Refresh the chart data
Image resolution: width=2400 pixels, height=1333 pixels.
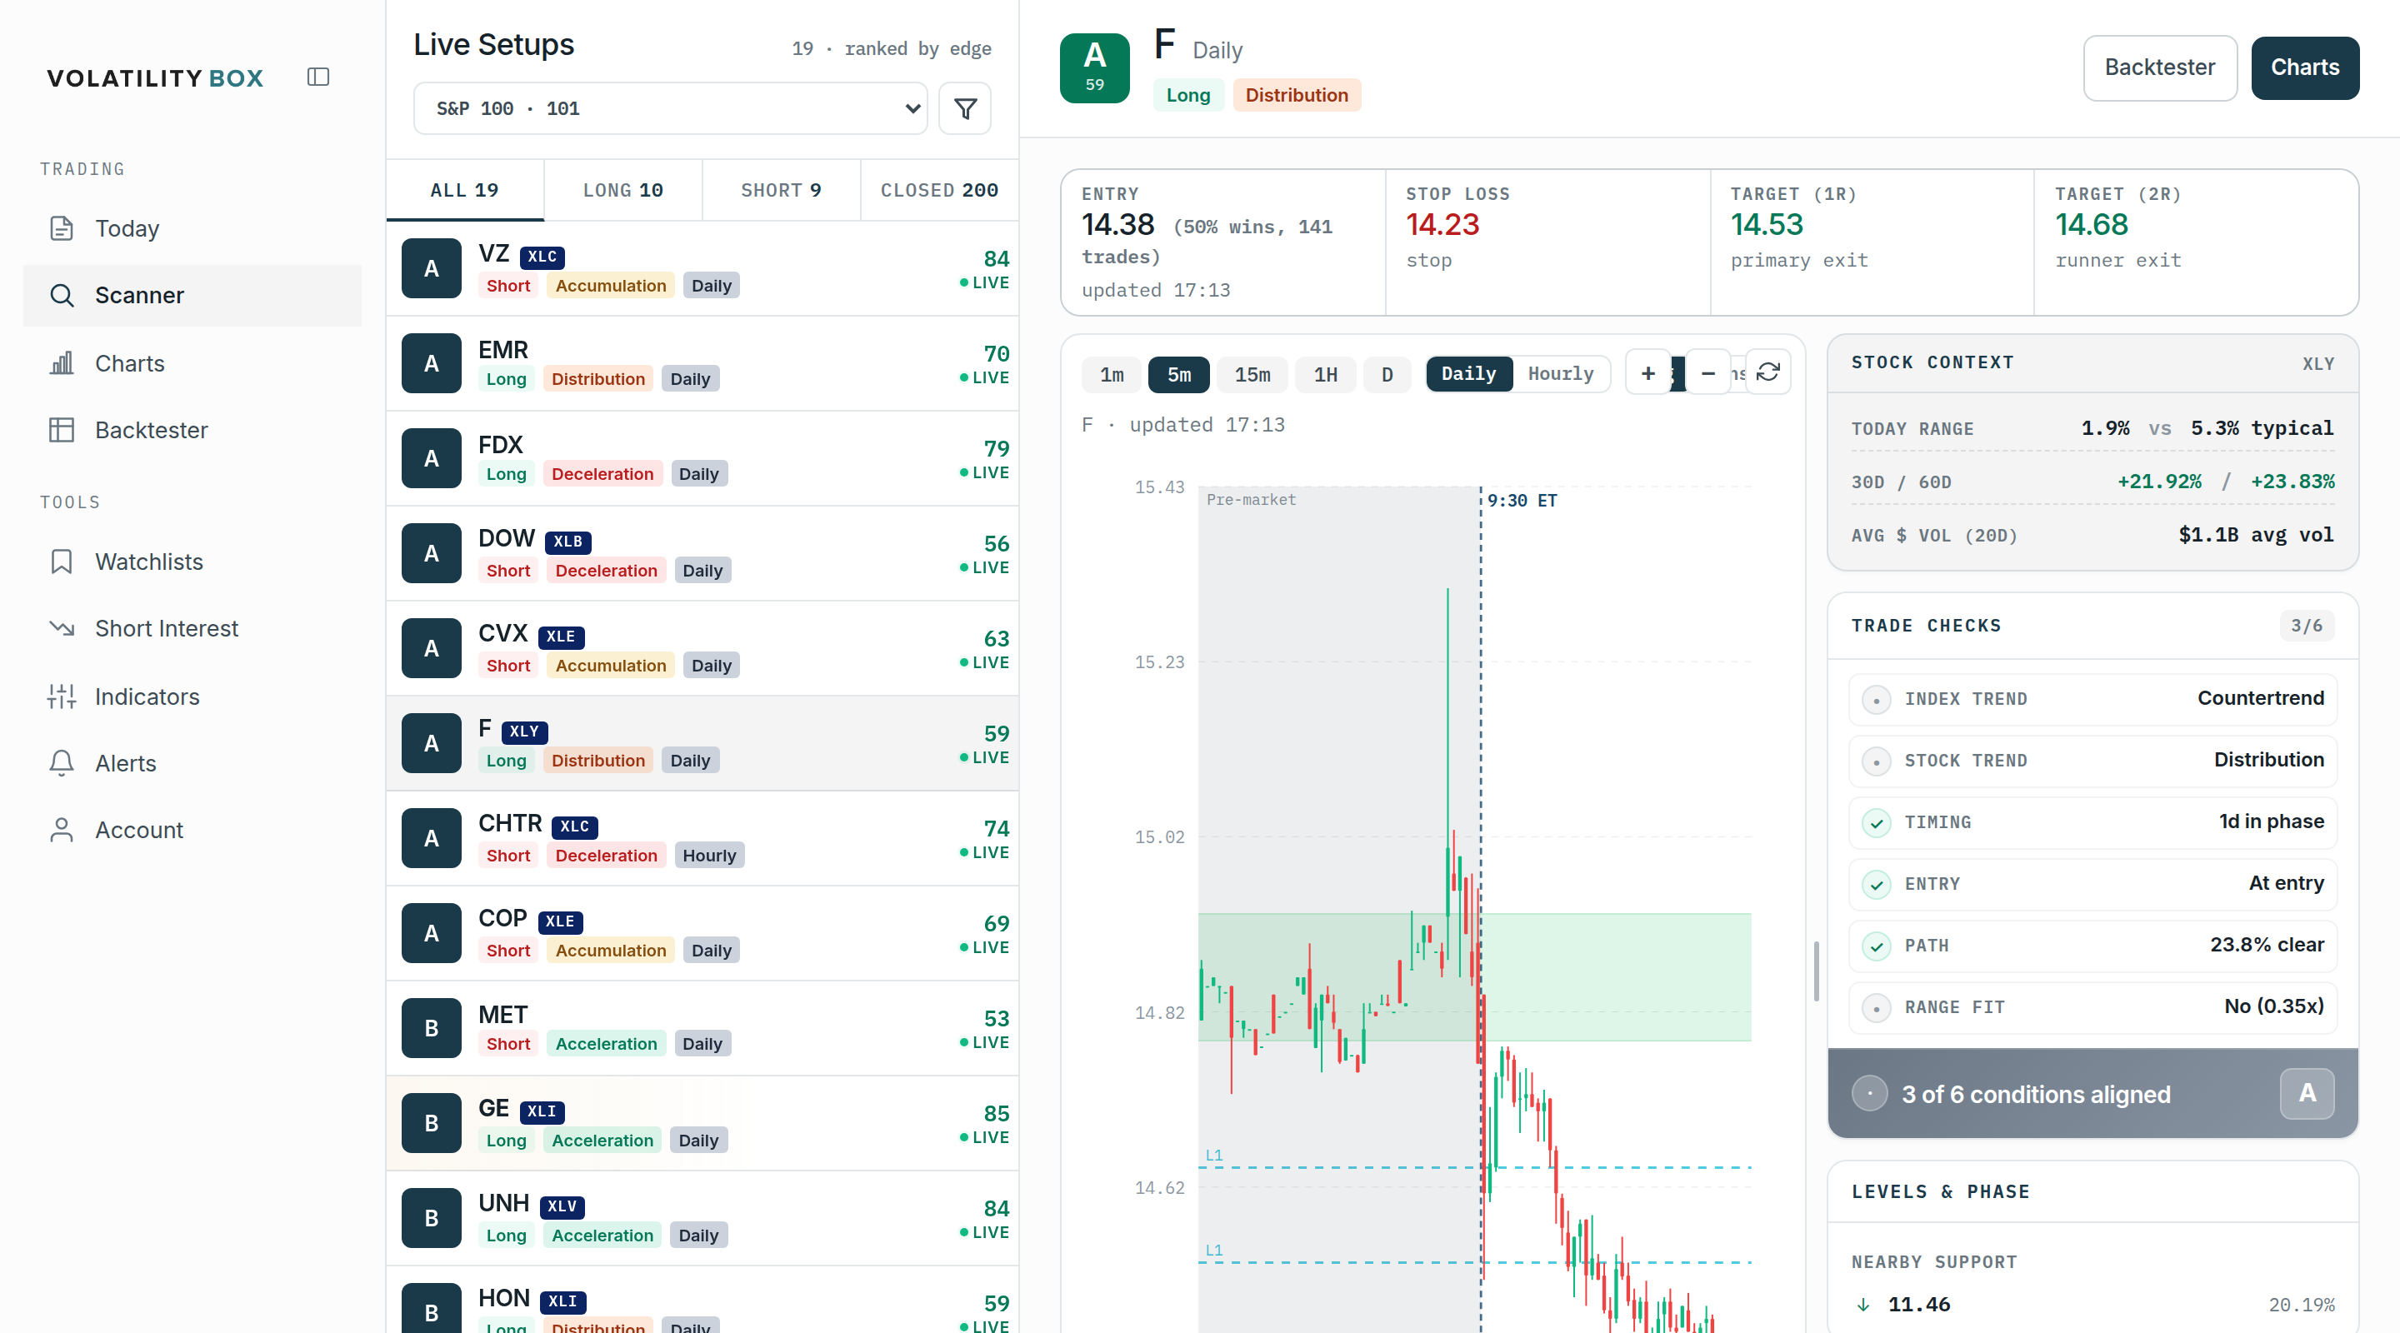pyautogui.click(x=1767, y=373)
